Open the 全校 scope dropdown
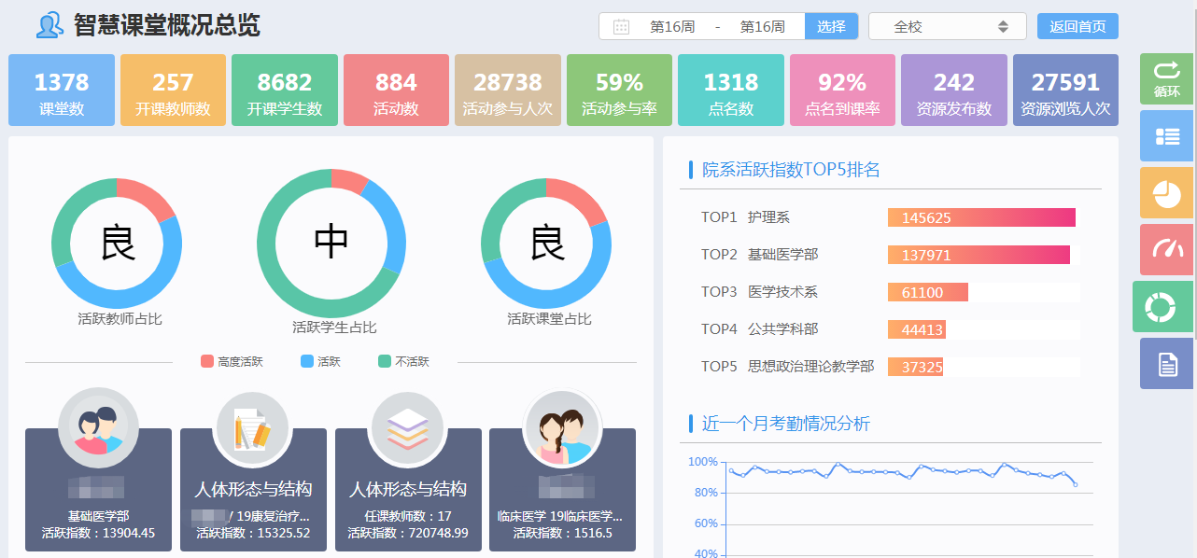The image size is (1197, 558). tap(947, 27)
